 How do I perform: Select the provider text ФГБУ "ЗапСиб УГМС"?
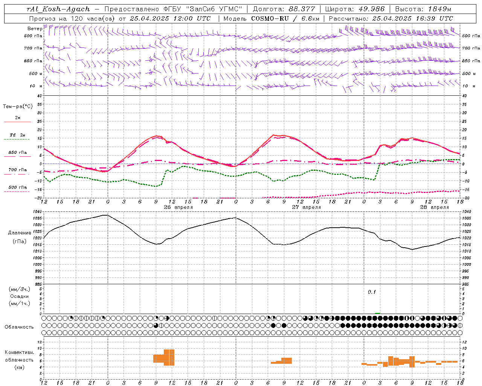pos(204,9)
